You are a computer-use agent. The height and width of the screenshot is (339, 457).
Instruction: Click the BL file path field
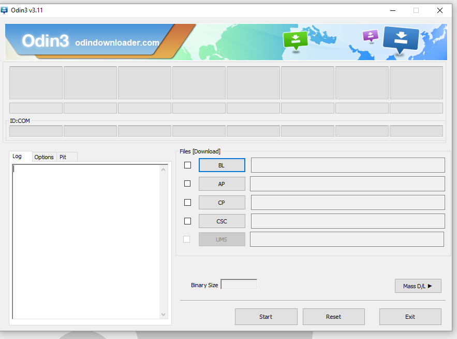click(x=347, y=165)
